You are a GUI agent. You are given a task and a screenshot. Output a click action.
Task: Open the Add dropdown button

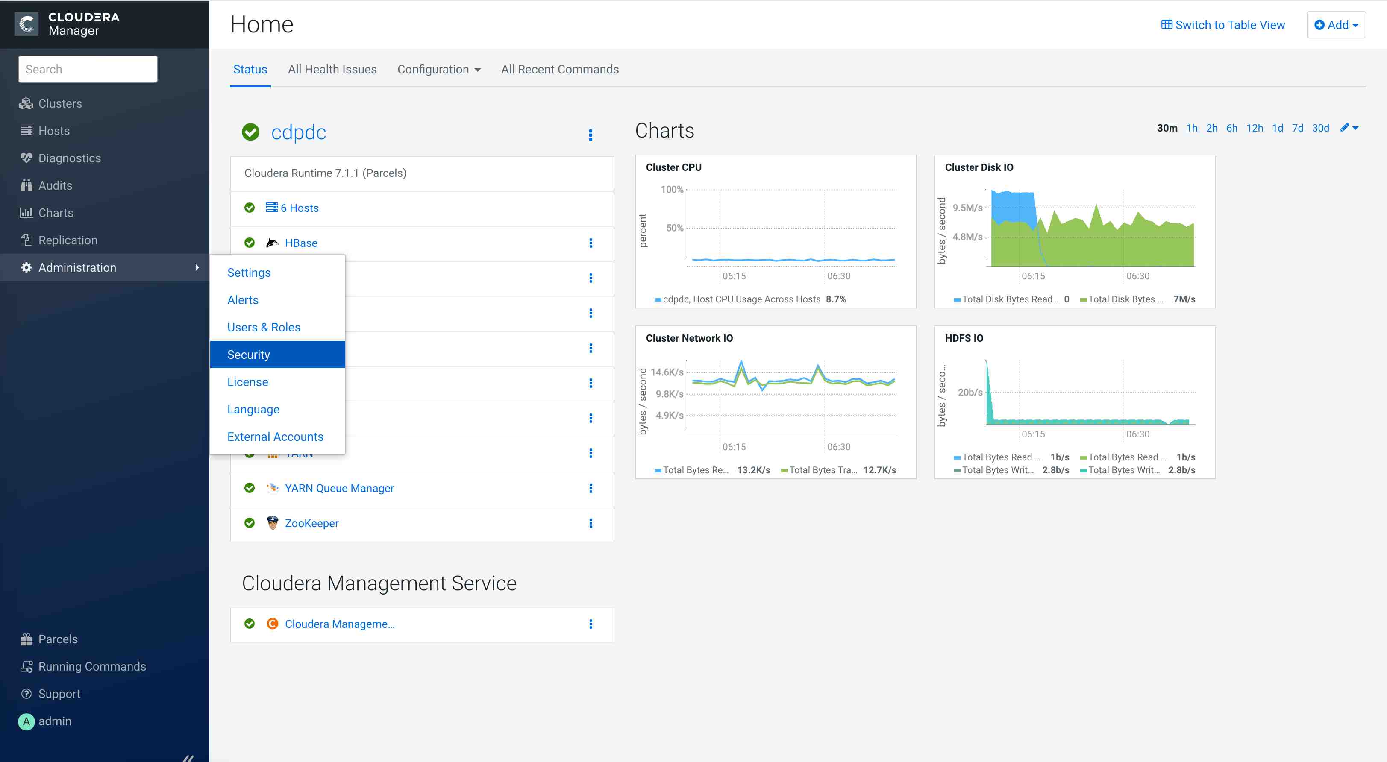[1336, 25]
